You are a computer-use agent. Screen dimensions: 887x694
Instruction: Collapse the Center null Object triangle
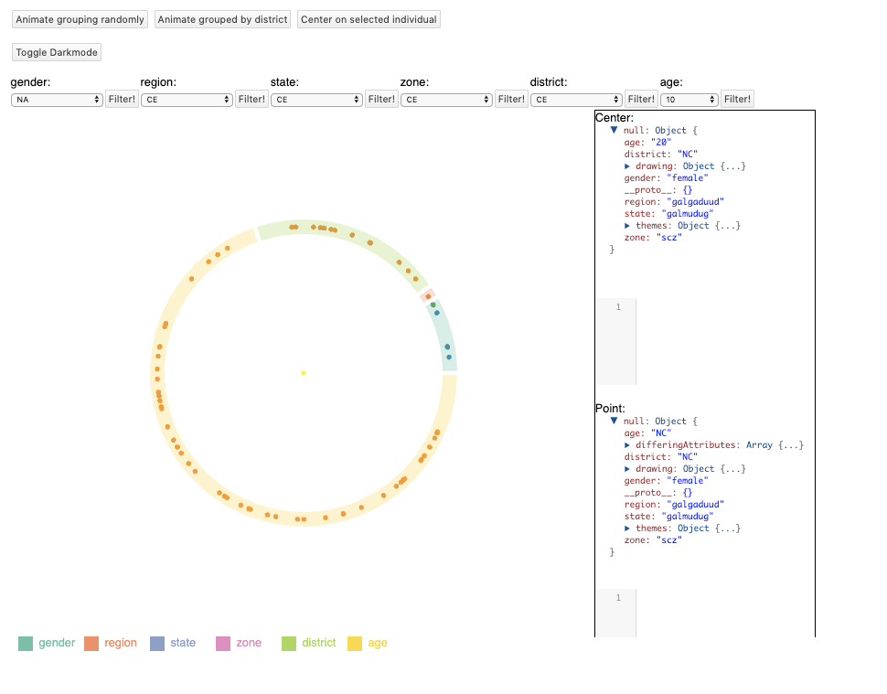coord(614,131)
